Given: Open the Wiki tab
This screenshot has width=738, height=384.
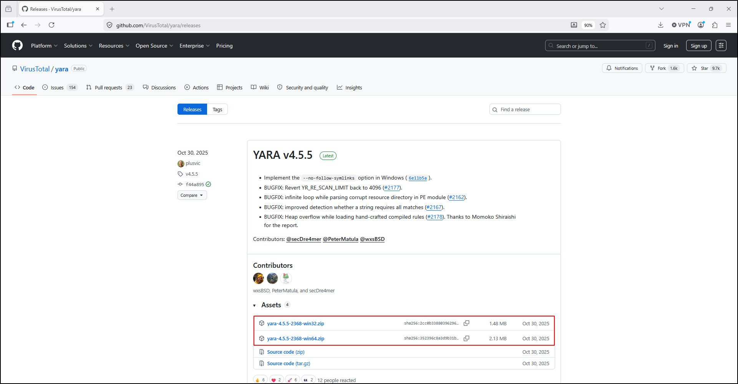Looking at the screenshot, I should coord(260,87).
